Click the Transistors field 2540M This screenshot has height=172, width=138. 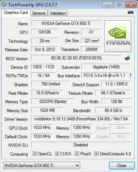tap(91, 49)
